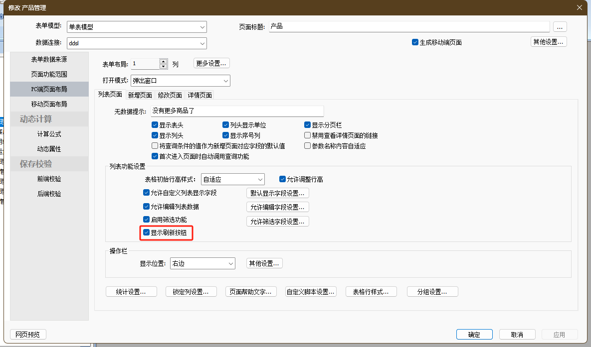Enable 禁用查看详情页面的链接 option
591x347 pixels.
308,135
